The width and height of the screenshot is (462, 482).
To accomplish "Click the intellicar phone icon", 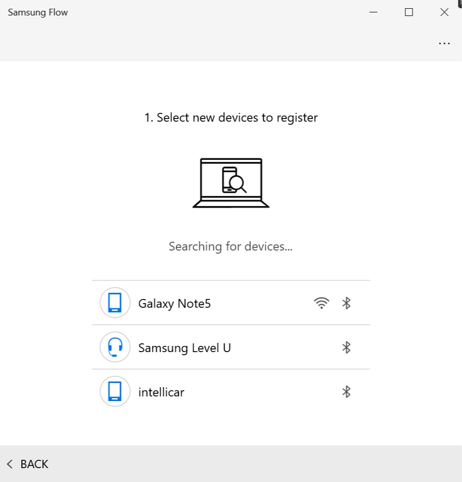I will tap(115, 392).
